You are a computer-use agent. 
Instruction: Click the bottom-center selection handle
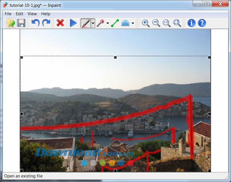click(x=115, y=170)
